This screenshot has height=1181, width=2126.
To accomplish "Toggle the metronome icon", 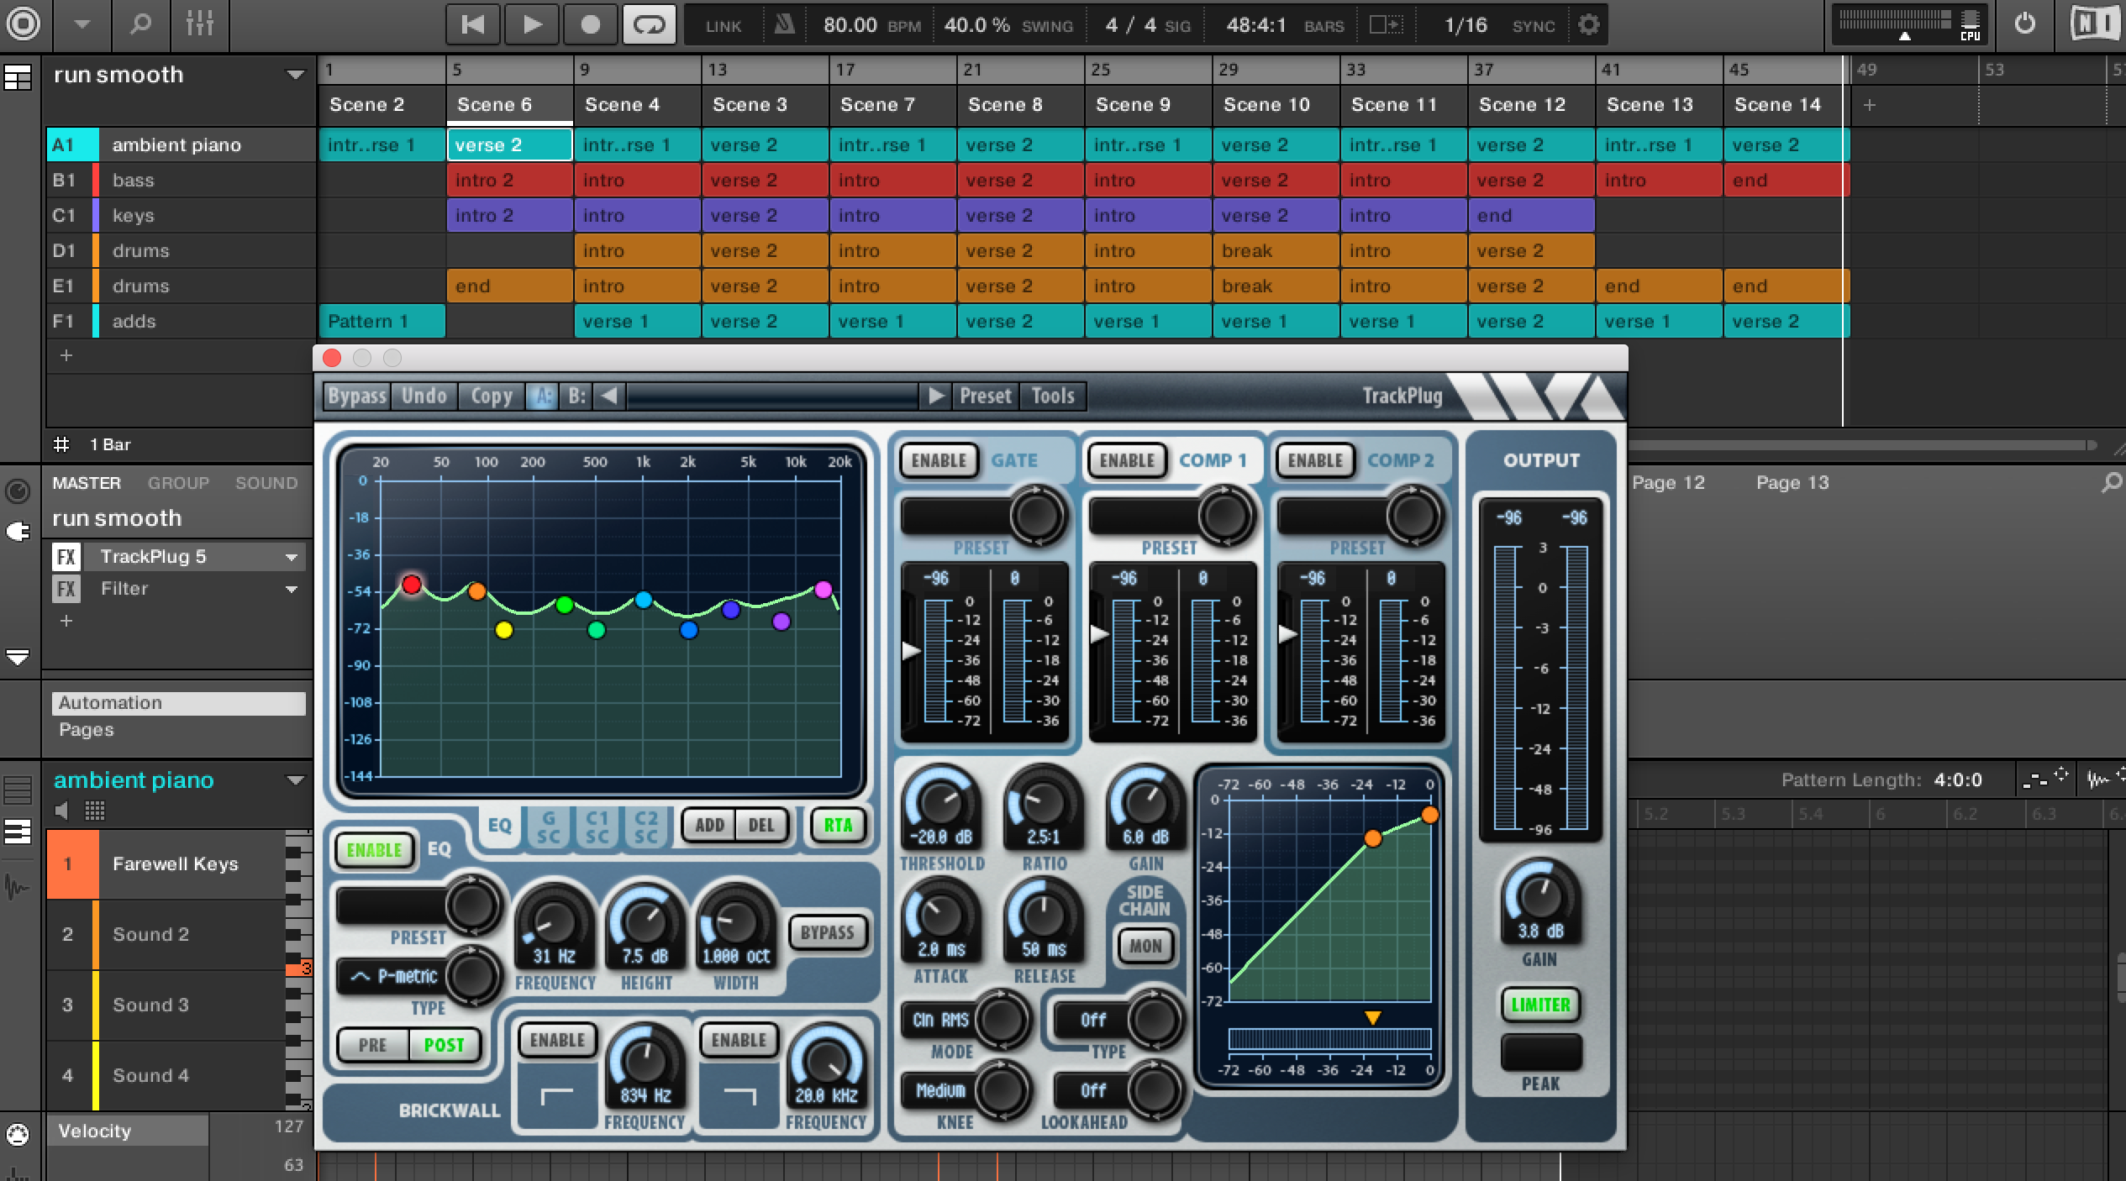I will pos(783,24).
